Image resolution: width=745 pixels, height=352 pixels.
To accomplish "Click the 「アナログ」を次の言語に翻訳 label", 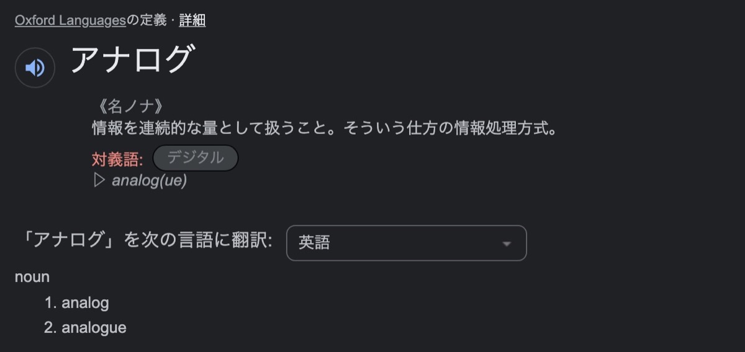I will [x=144, y=241].
